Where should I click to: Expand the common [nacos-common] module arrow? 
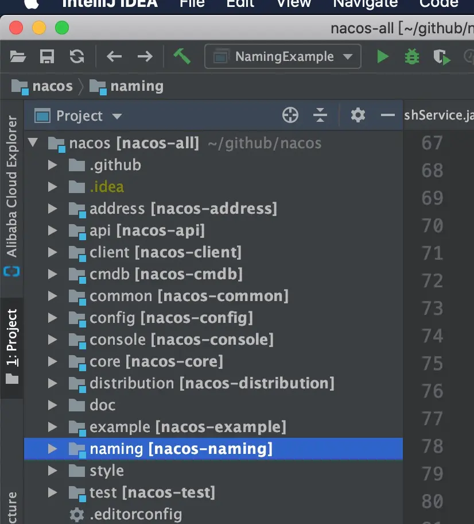point(52,296)
